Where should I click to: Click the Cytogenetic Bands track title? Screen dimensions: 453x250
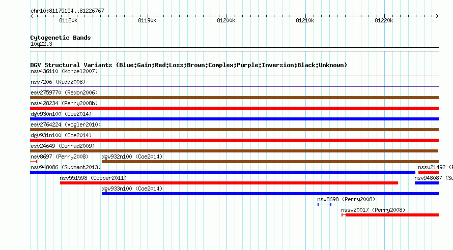pos(61,38)
